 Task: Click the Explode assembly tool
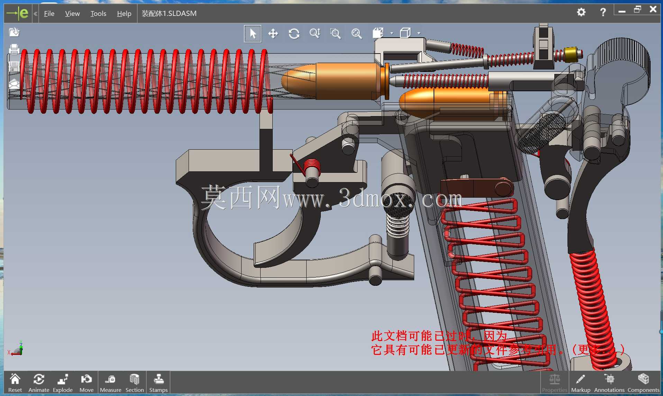coord(63,383)
